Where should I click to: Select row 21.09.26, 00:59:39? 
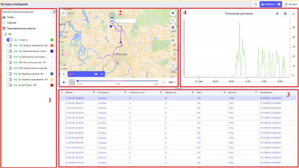pos(178,163)
